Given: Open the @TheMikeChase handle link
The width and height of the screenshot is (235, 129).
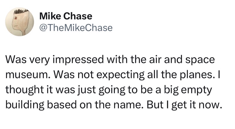Looking at the screenshot, I should (x=76, y=28).
